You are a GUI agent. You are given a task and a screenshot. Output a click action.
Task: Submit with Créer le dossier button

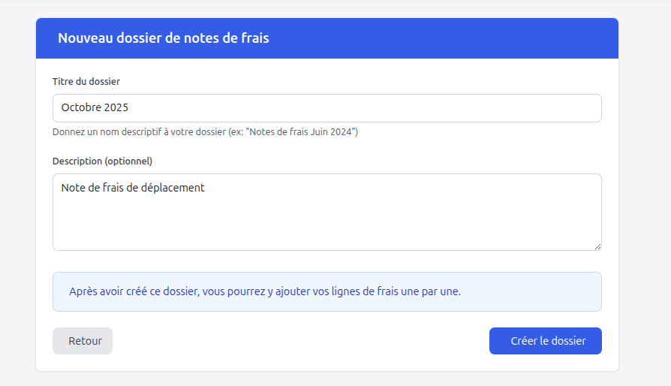click(545, 341)
